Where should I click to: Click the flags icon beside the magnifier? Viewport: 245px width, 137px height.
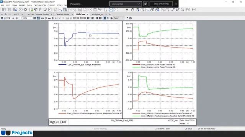188,10
